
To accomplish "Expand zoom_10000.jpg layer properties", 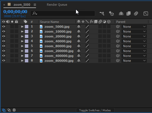I will click(x=22, y=31).
